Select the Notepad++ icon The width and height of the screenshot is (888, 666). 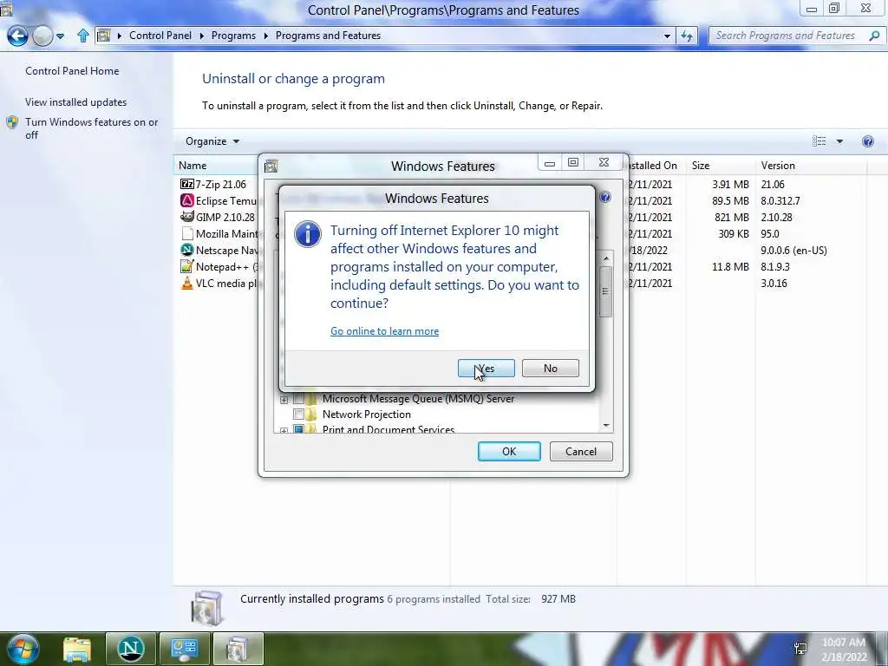[x=187, y=266]
